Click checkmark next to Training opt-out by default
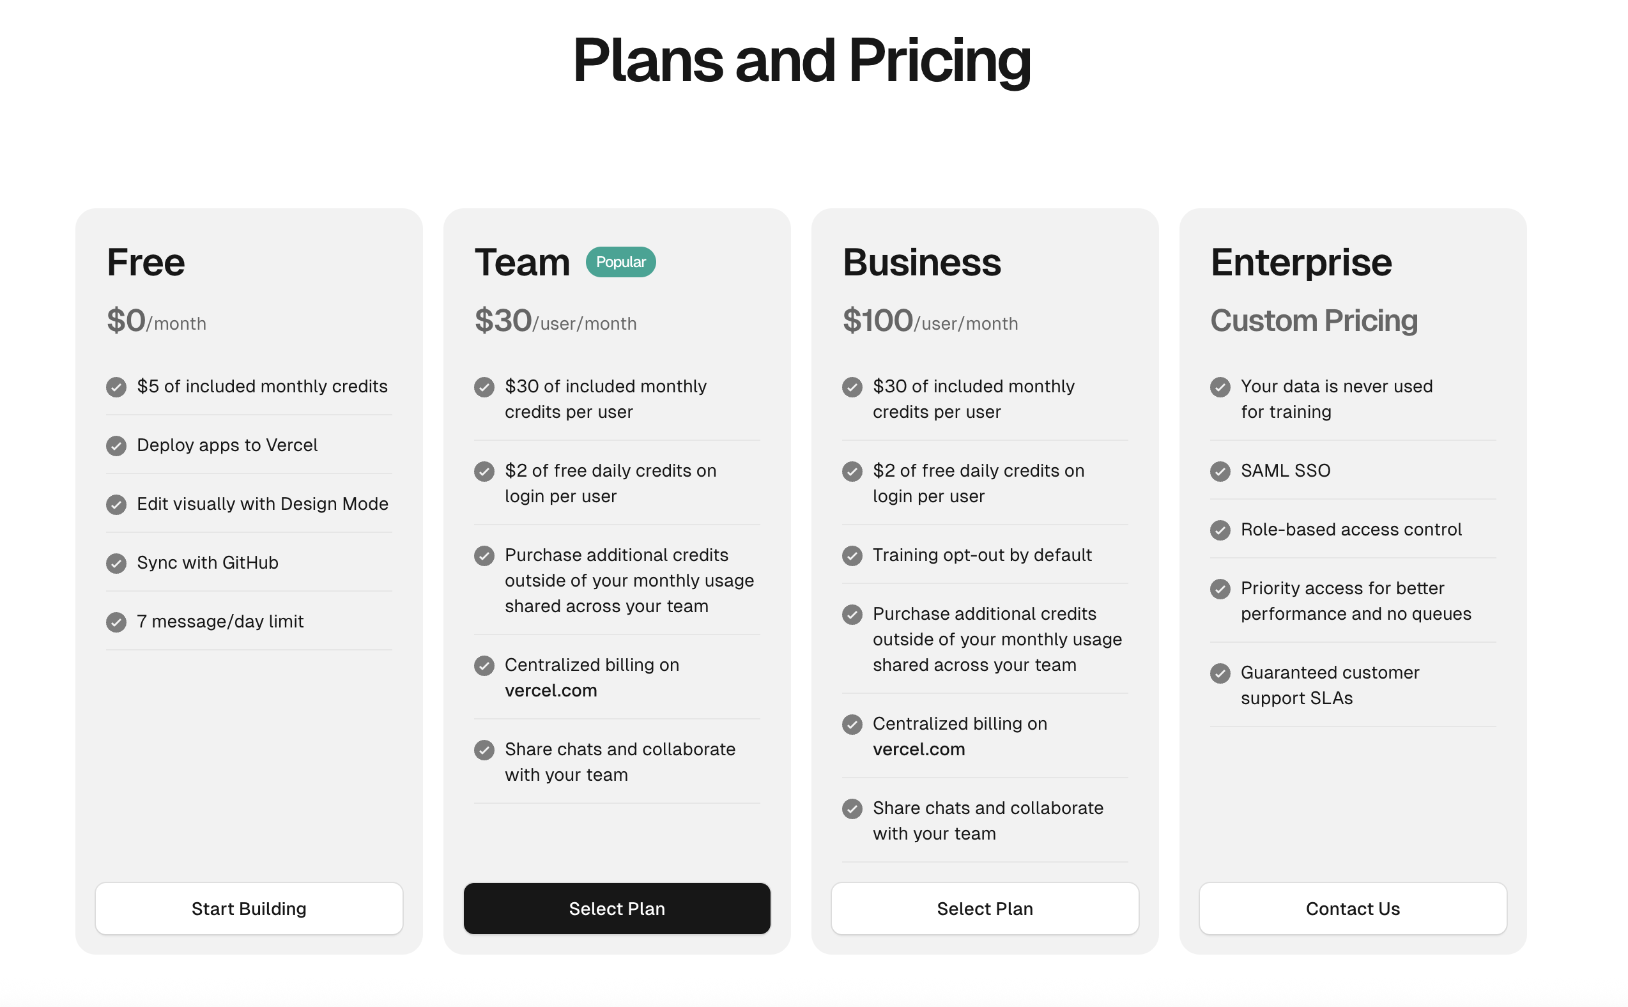The image size is (1628, 1007). (x=852, y=555)
